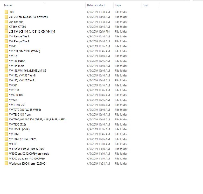This screenshot has height=194, width=203.
Task: Select the VMT860 (INDIA ONLY) folder icon
Action: (6, 139)
